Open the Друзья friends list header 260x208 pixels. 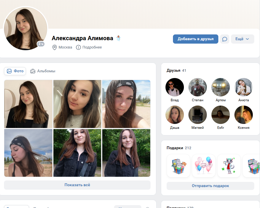(176, 71)
